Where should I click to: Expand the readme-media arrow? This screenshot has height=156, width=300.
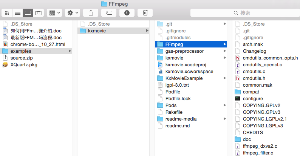click(x=224, y=119)
